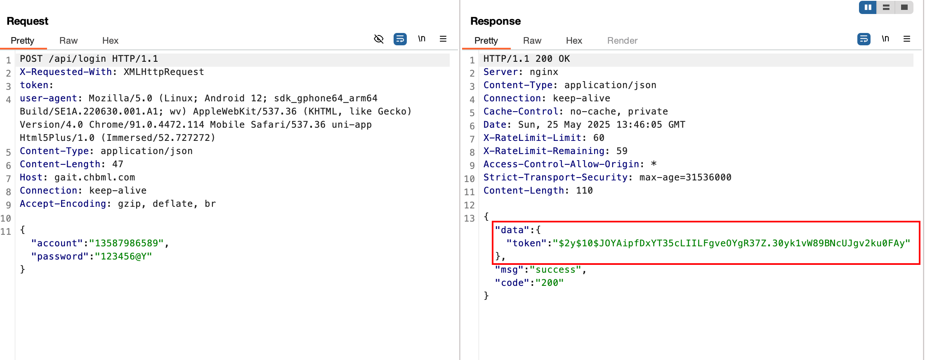925x360 pixels.
Task: Click the Cache-Control response header
Action: tap(576, 112)
